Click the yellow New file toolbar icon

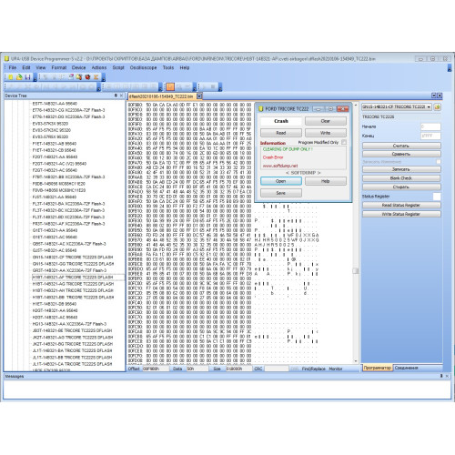click(x=11, y=77)
